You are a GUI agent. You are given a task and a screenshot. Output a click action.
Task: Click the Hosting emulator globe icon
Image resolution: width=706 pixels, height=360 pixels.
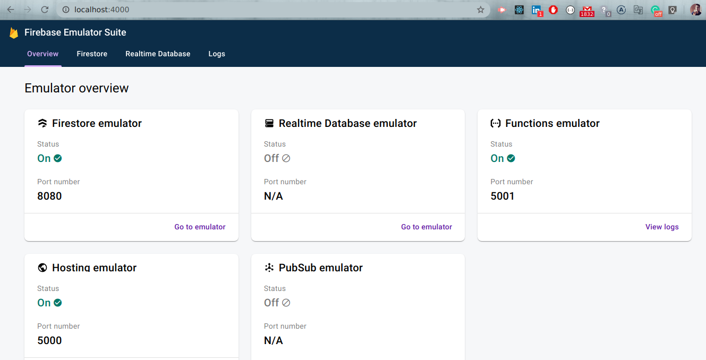[x=42, y=268]
